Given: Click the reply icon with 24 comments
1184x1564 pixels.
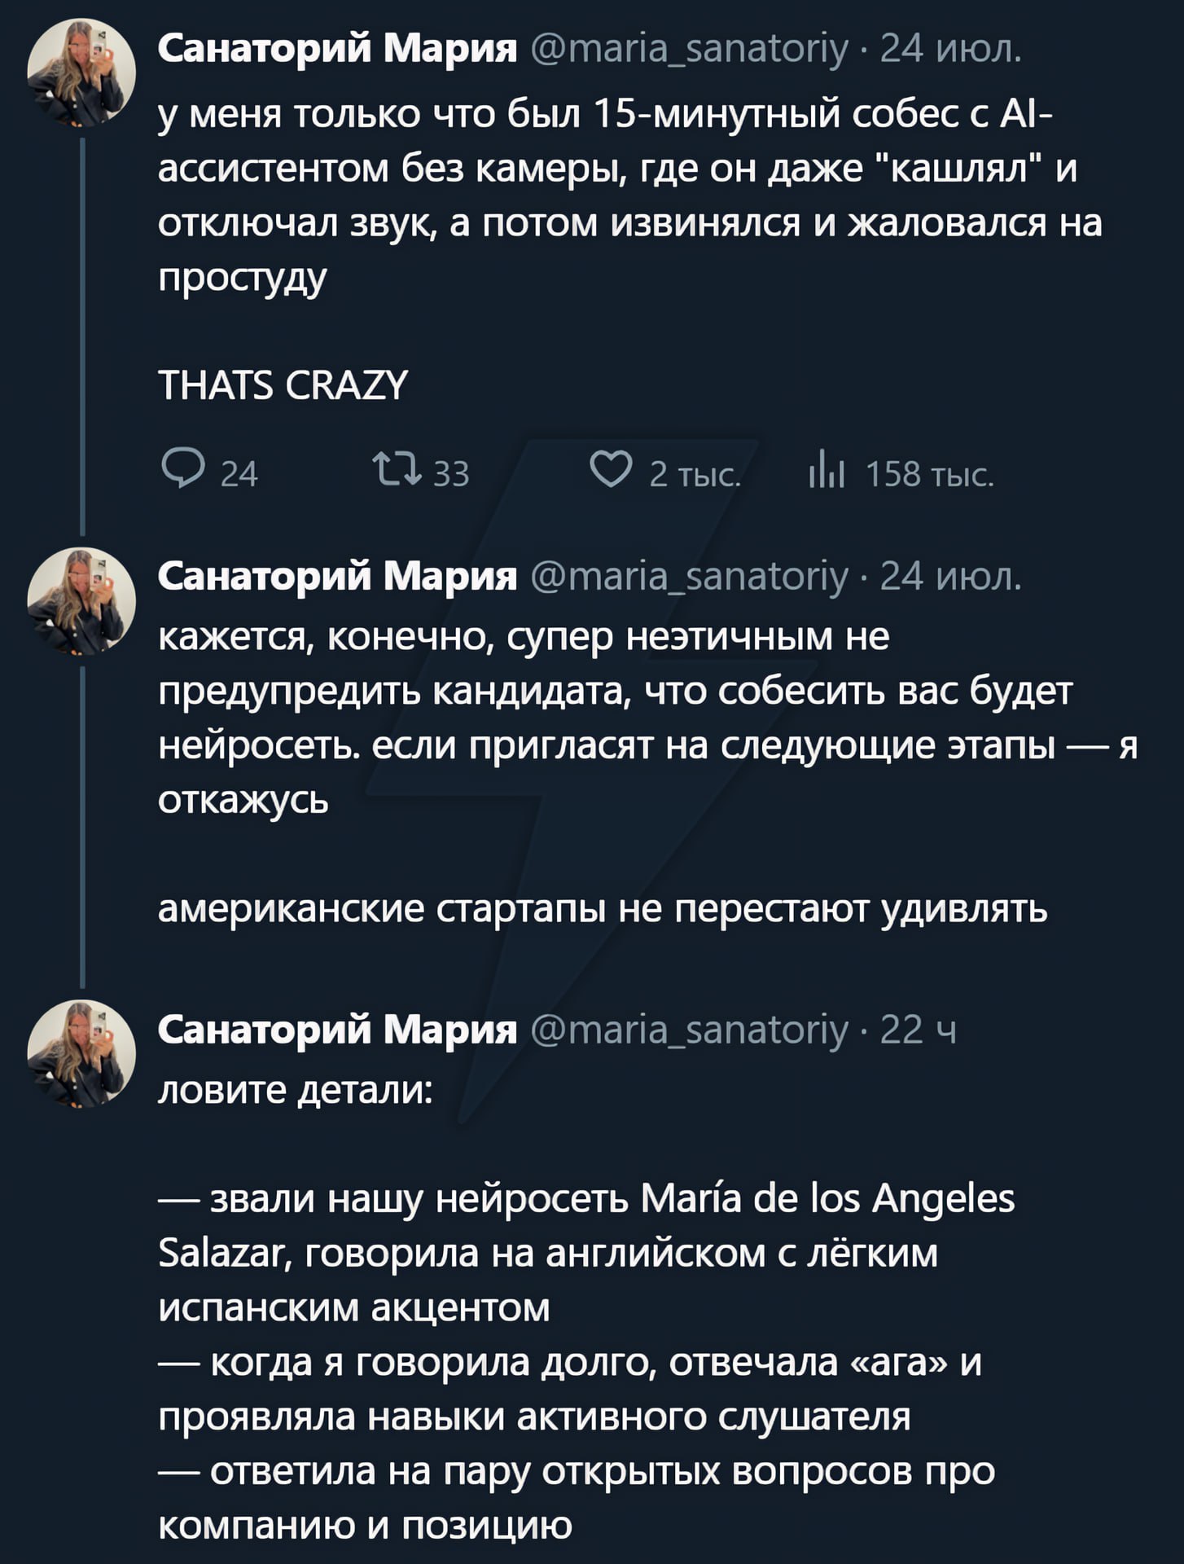Looking at the screenshot, I should pyautogui.click(x=184, y=471).
